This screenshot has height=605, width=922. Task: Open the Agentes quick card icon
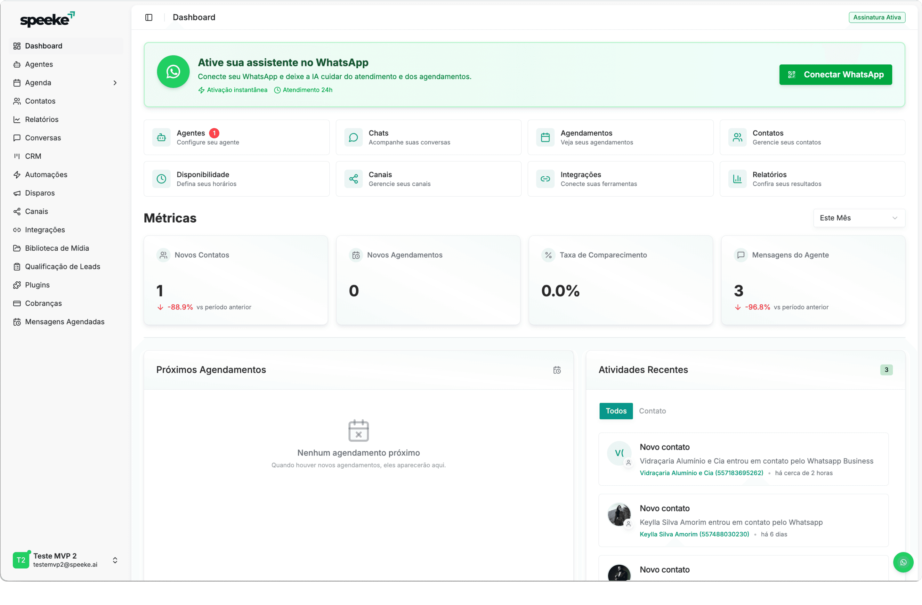pos(162,138)
